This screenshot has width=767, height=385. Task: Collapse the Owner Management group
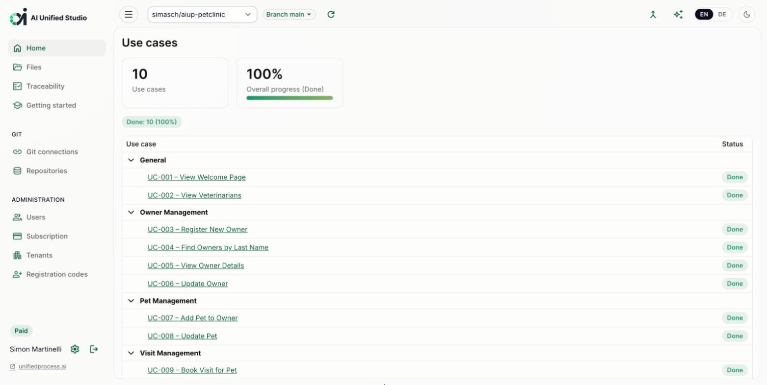click(x=131, y=213)
